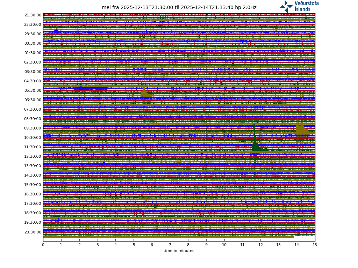Click the dark green spike near minute 11.7
This screenshot has height=268, width=358.
(255, 146)
